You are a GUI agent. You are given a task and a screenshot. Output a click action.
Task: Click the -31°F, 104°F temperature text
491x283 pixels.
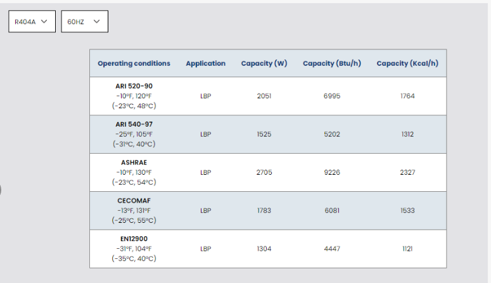[x=134, y=249]
